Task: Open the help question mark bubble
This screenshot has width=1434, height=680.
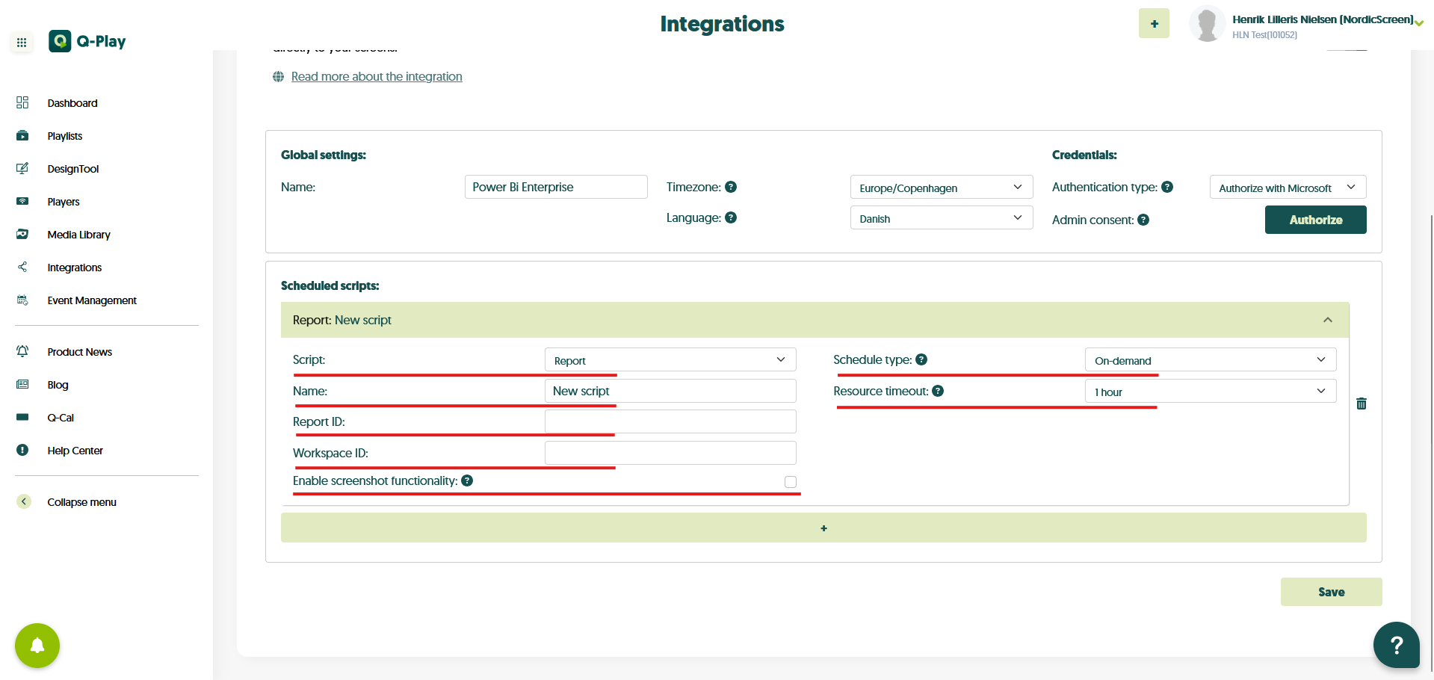Action: coord(1396,644)
